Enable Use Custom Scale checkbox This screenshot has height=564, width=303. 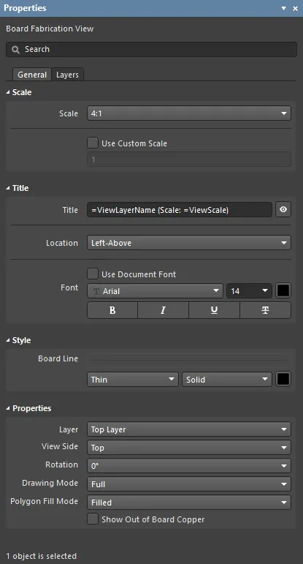pyautogui.click(x=93, y=143)
